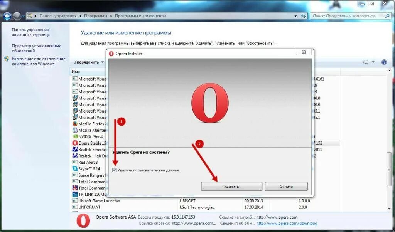Click the search magnifier icon

[x=387, y=16]
